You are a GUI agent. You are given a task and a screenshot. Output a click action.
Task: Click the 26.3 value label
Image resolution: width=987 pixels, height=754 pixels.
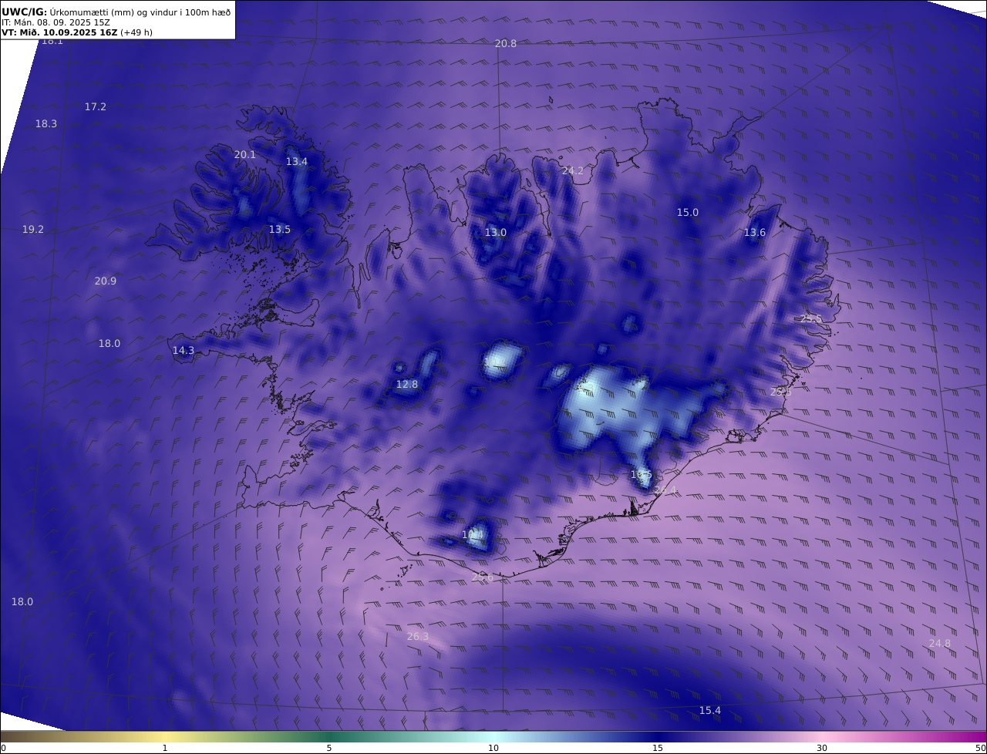(418, 637)
